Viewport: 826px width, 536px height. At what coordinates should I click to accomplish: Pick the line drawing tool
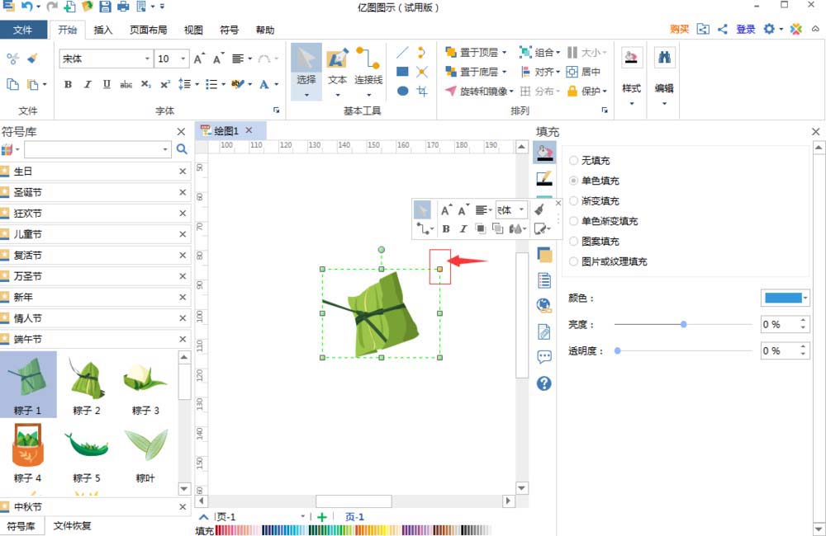[402, 53]
